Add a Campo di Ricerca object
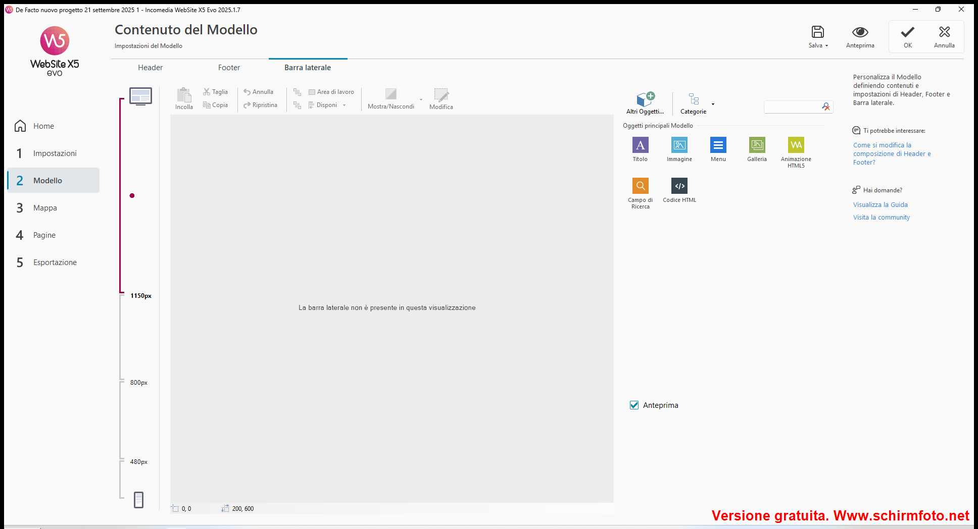The height and width of the screenshot is (529, 978). coord(640,187)
